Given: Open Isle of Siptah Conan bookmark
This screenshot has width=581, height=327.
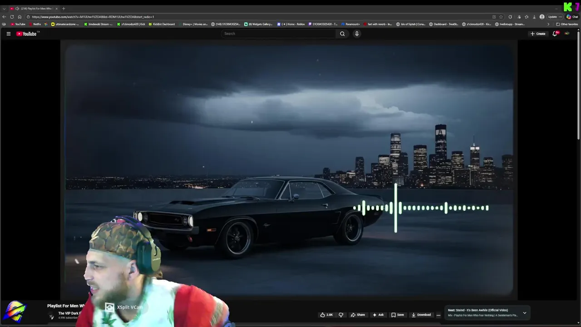Looking at the screenshot, I should [x=411, y=24].
